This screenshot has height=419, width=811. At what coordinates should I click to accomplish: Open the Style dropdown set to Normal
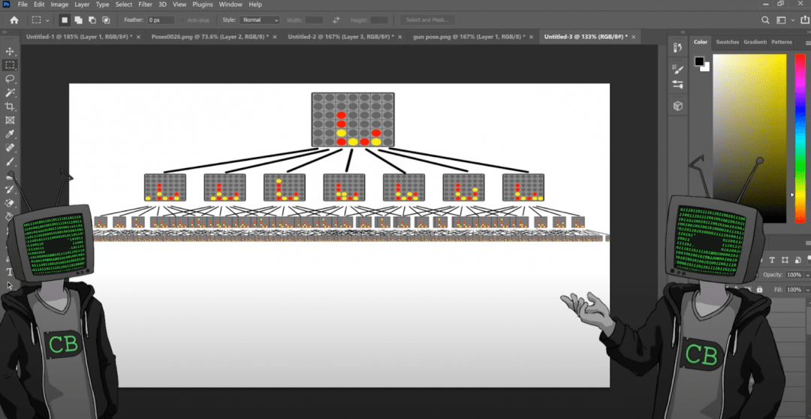260,20
